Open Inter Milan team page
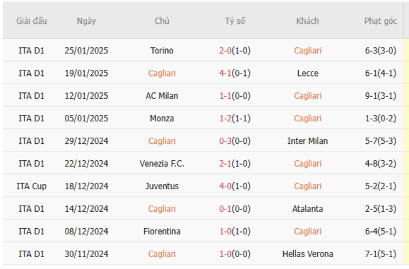The image size is (409, 269). (x=308, y=141)
